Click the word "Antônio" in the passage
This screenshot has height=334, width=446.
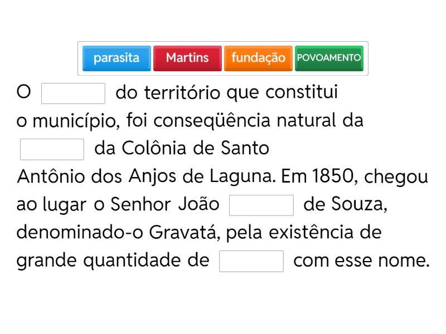[48, 177]
